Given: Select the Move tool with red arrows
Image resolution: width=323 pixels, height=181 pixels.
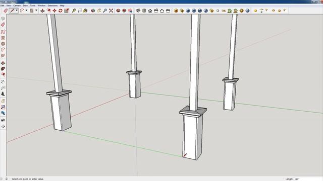Looking at the screenshot, I should [x=55, y=11].
